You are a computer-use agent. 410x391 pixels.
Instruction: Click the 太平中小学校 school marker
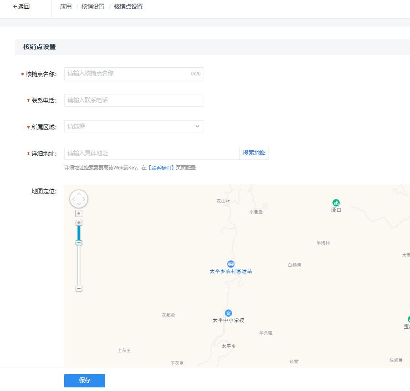228,313
